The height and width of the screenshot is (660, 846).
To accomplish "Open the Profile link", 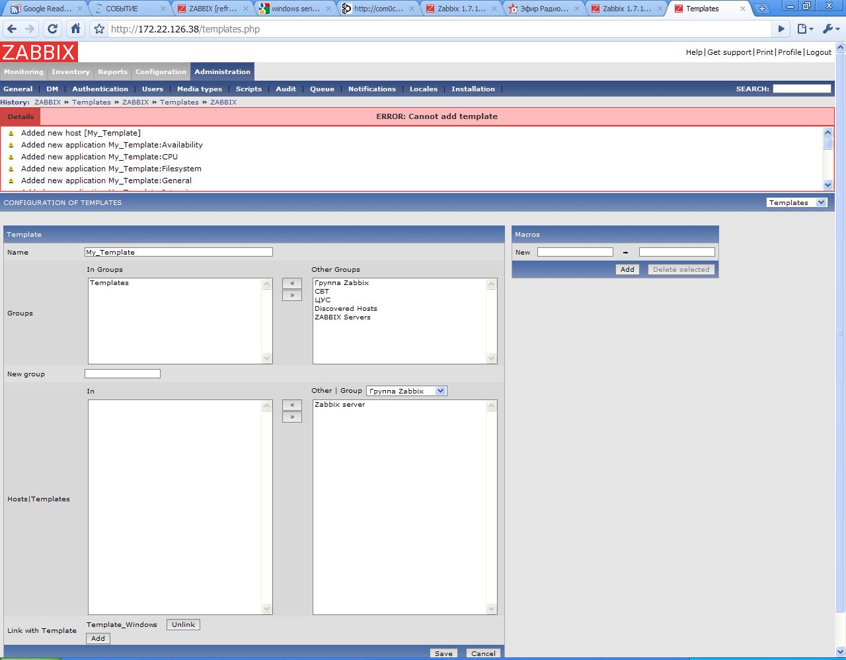I will 790,52.
